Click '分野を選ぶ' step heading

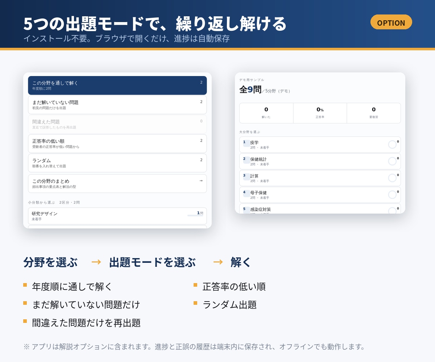coord(50,262)
